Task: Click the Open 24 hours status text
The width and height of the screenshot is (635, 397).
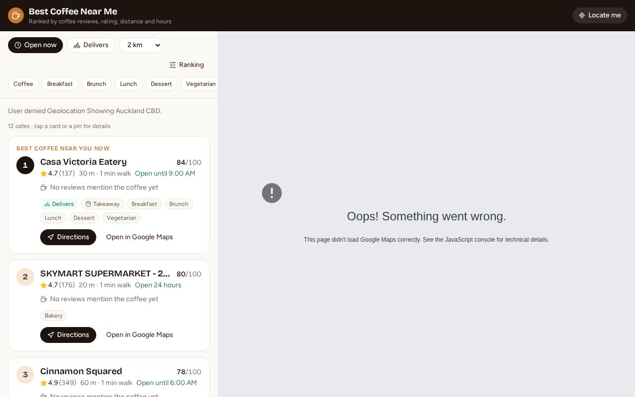Action: (158, 285)
